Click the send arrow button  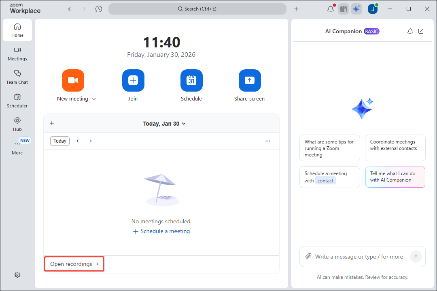pyautogui.click(x=416, y=257)
